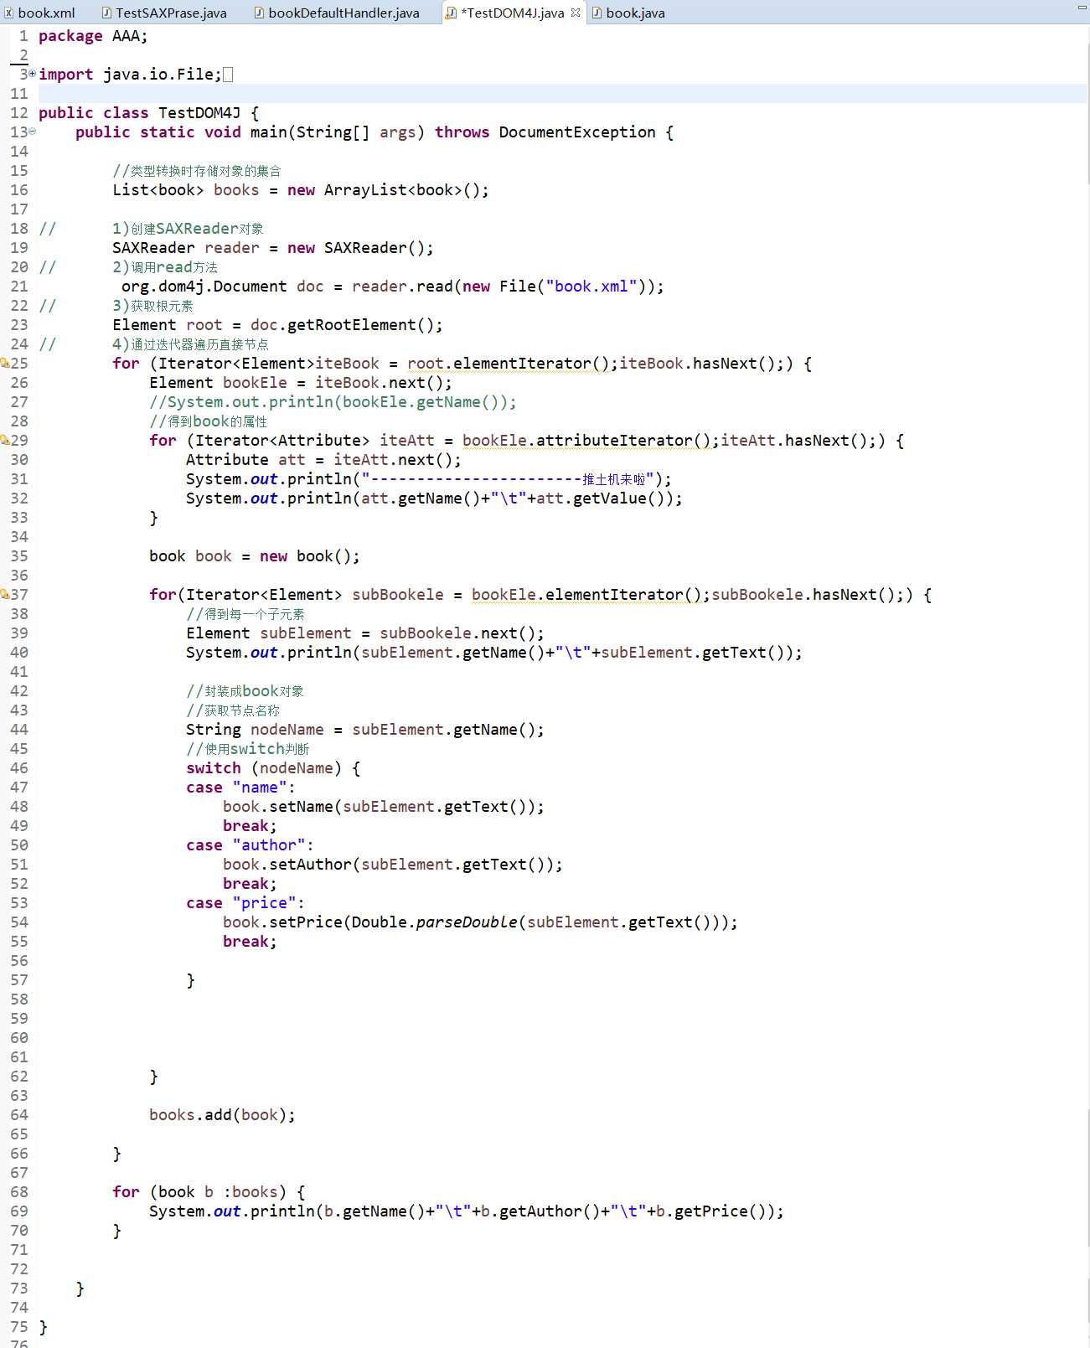This screenshot has width=1090, height=1348.
Task: Click the warning marker on line 25
Action: pyautogui.click(x=5, y=363)
